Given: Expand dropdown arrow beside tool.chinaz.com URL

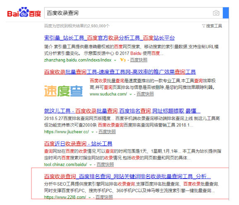Looking at the screenshot, I should pos(91,165).
